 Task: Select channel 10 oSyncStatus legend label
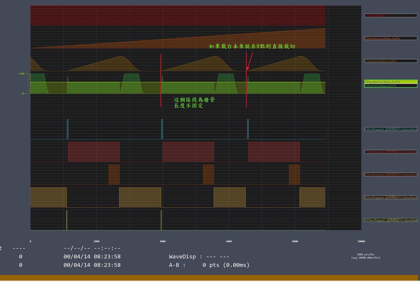pyautogui.click(x=391, y=220)
